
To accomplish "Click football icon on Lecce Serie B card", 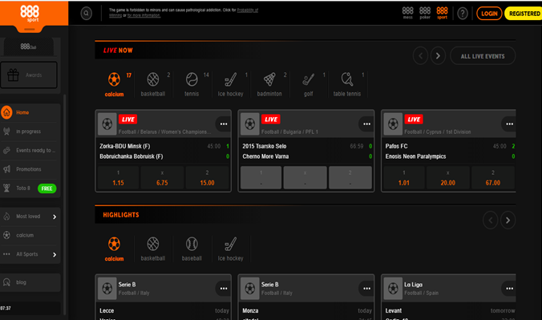I will 107,289.
